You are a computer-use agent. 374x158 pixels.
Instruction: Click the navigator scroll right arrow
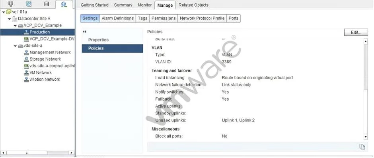tap(71, 153)
